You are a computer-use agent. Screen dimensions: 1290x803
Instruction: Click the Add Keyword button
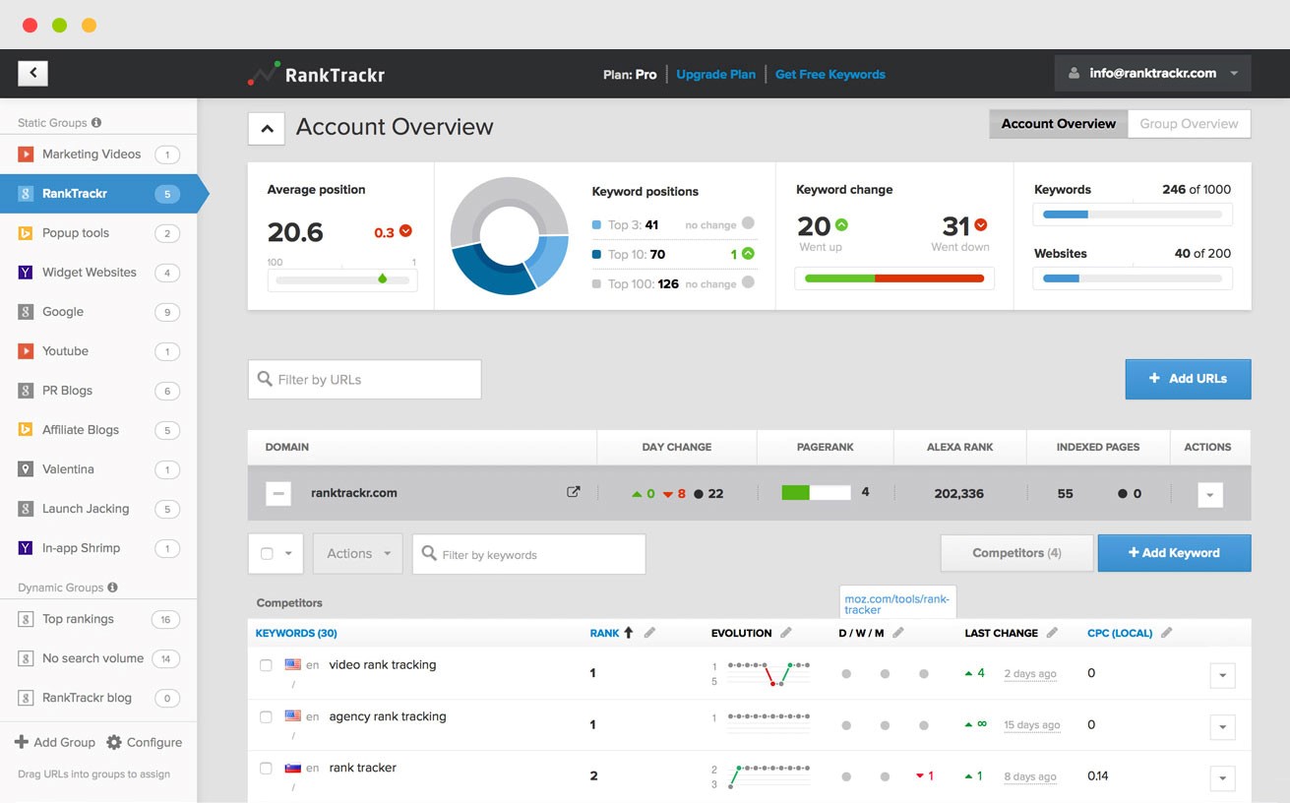(1174, 553)
